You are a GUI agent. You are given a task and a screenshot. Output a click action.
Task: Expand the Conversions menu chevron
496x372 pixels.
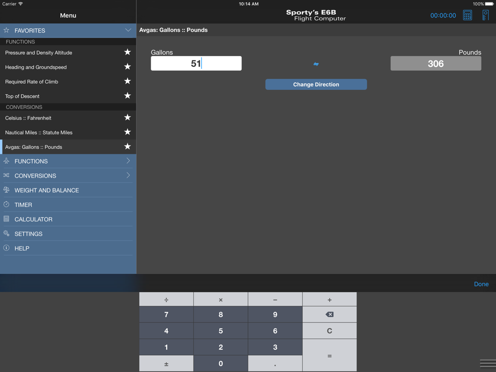coord(128,175)
